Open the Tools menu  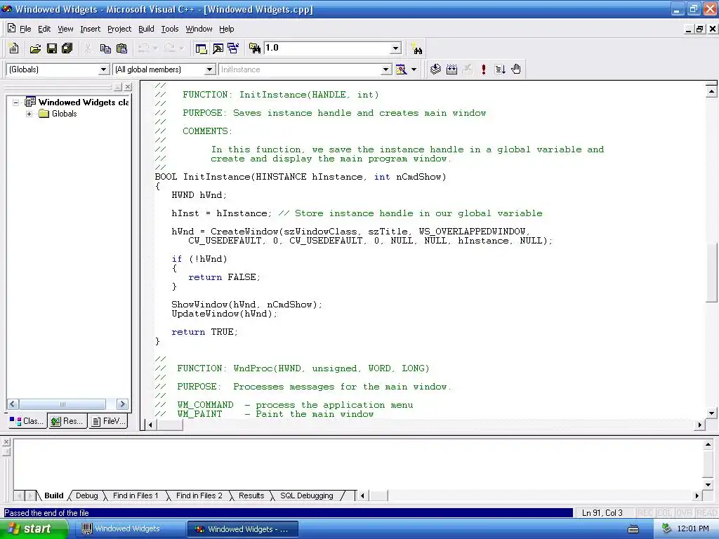coord(170,29)
